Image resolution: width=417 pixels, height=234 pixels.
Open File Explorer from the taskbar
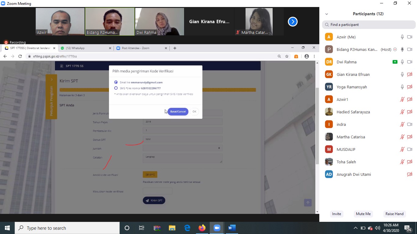point(172,228)
